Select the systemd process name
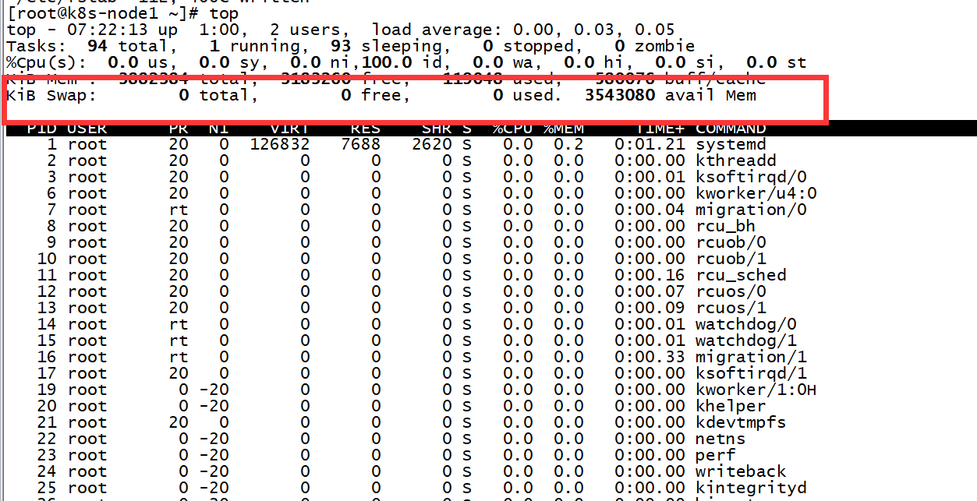 (731, 144)
